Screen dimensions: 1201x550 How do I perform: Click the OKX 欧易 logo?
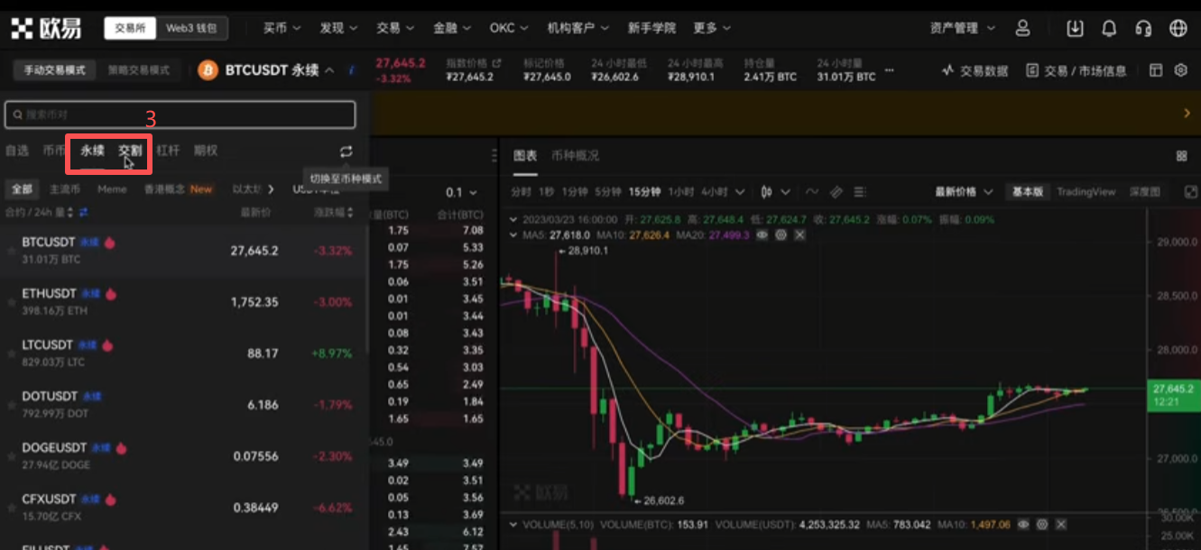coord(46,28)
